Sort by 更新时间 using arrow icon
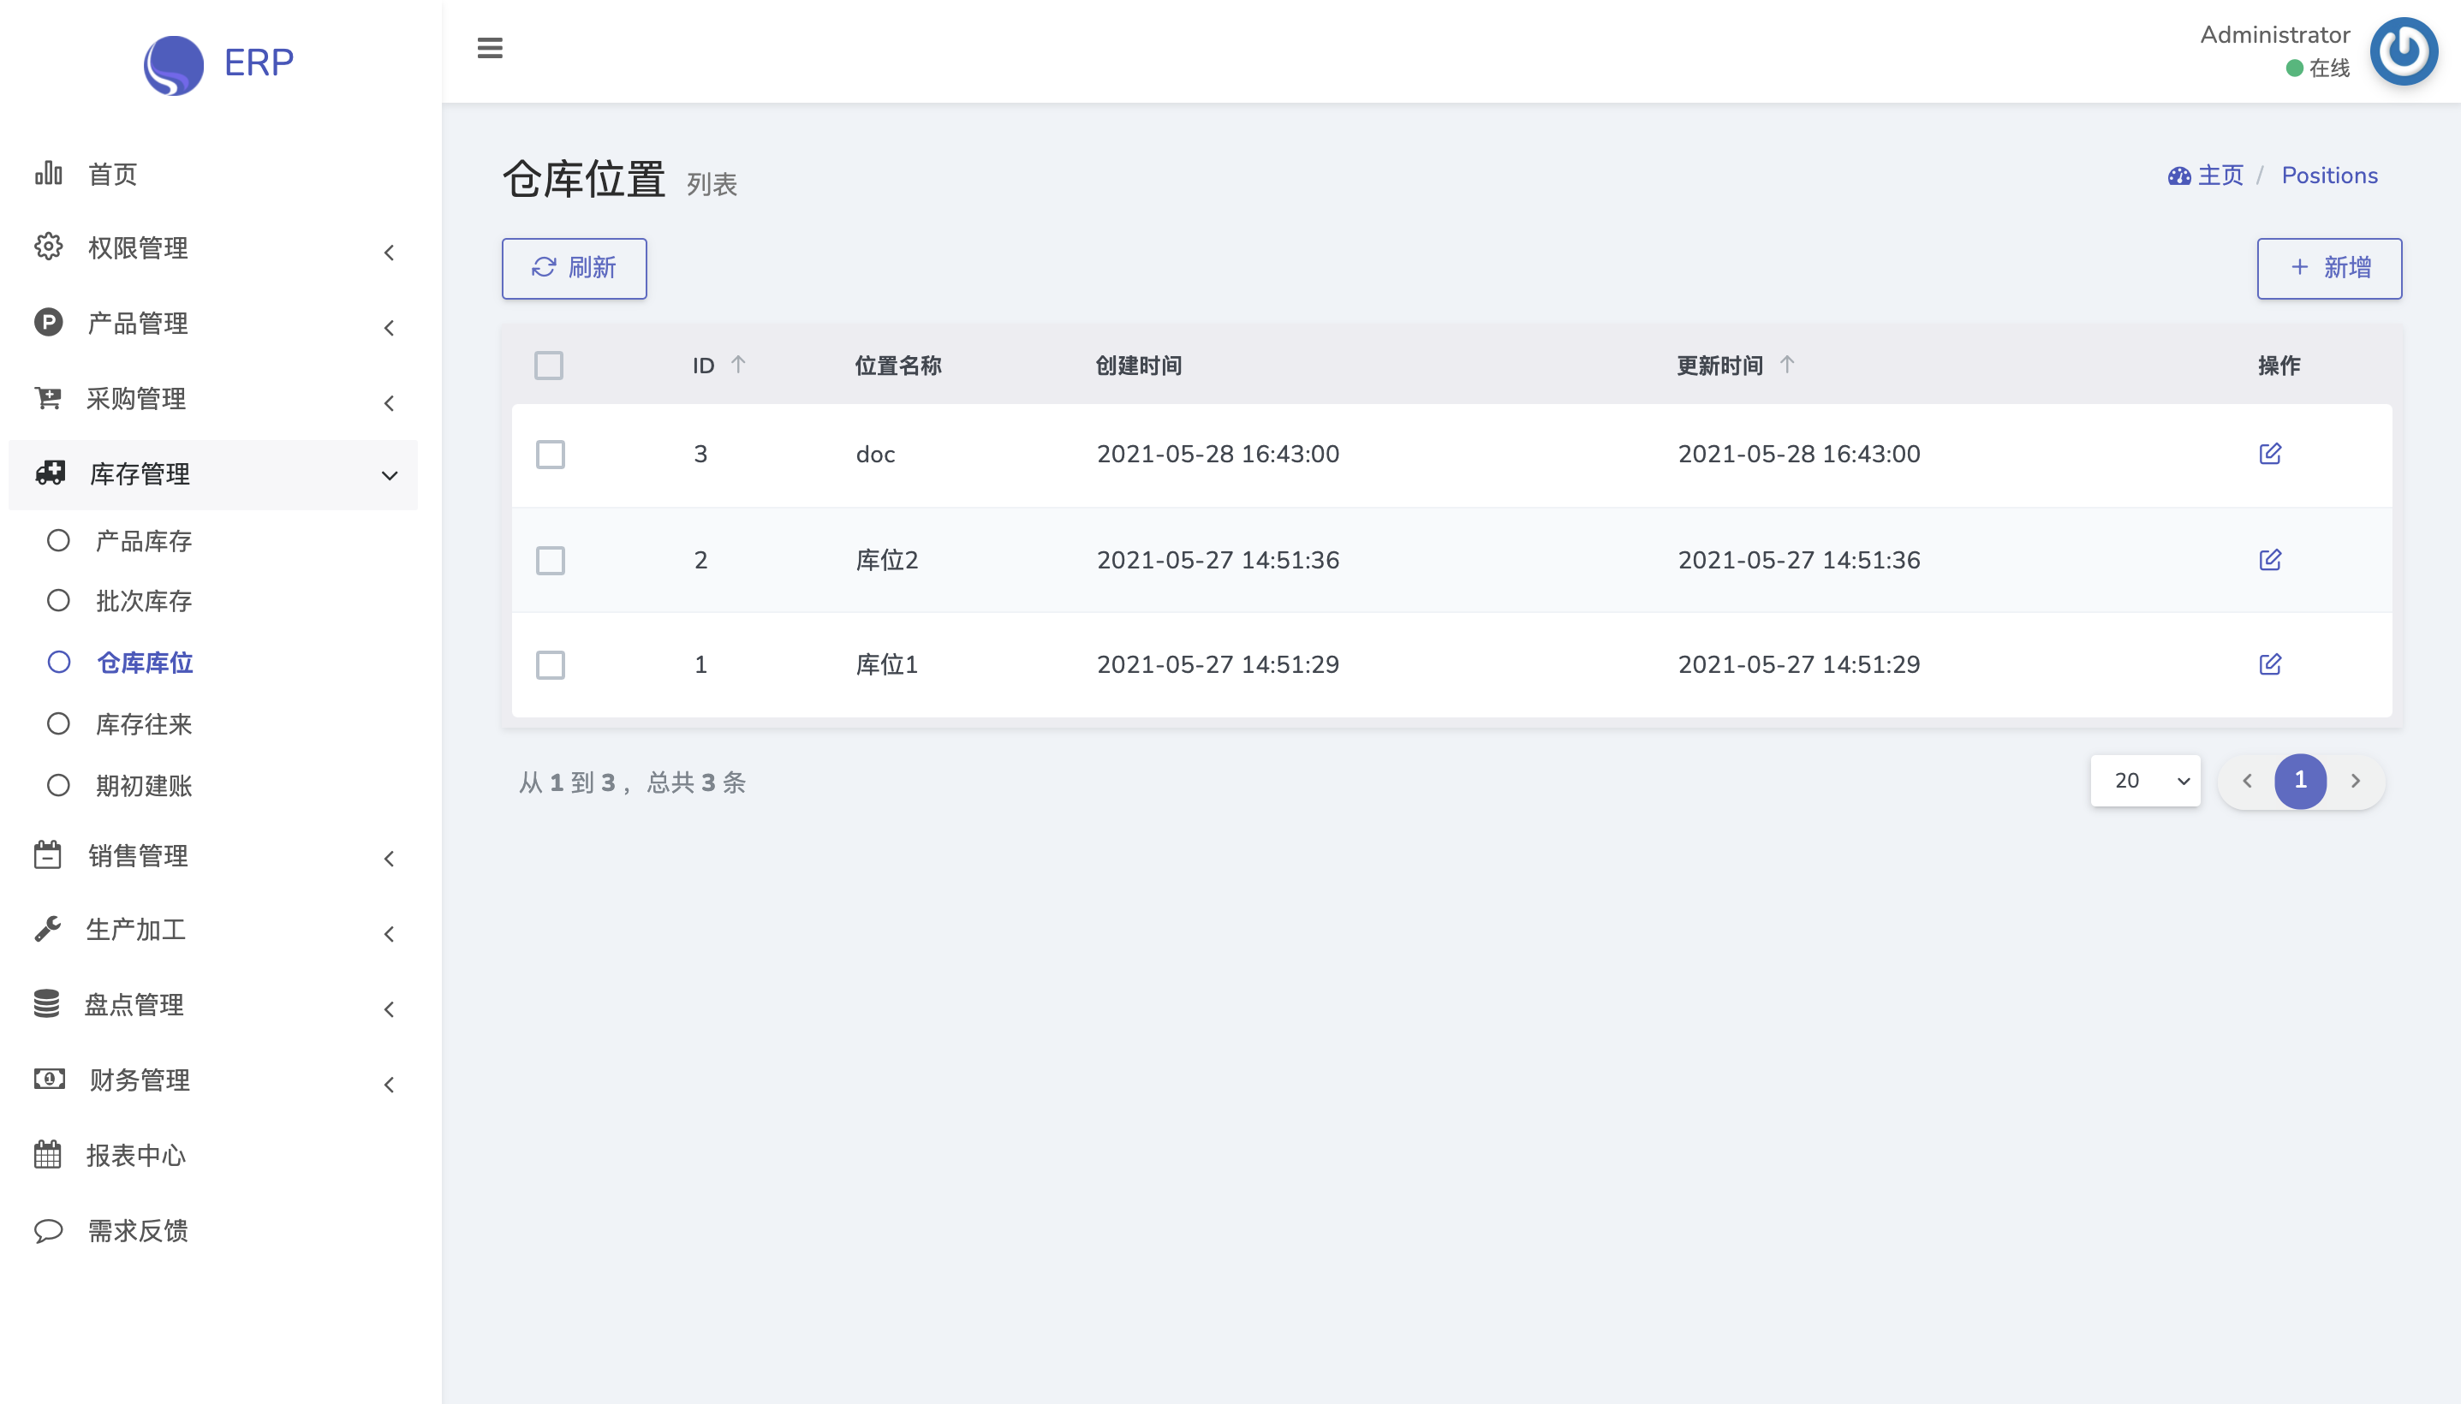Viewport: 2461px width, 1404px height. [x=1787, y=365]
